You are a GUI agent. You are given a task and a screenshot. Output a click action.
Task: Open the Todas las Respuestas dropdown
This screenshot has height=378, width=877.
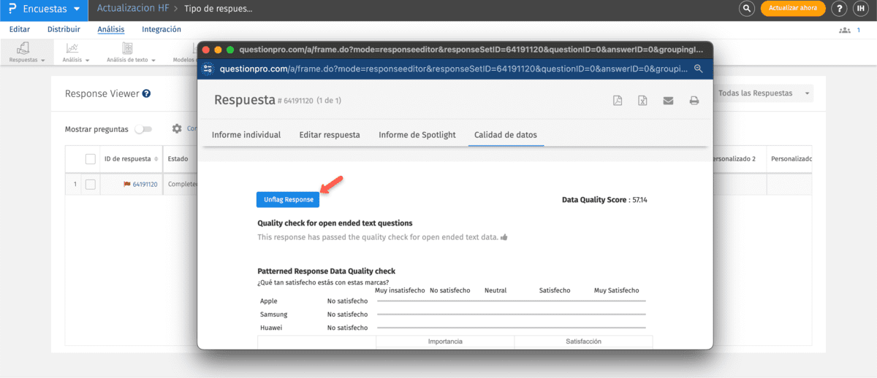click(764, 93)
